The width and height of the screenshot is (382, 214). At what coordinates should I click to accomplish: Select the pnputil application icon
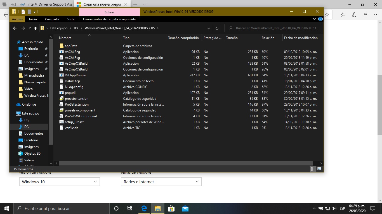click(62, 93)
